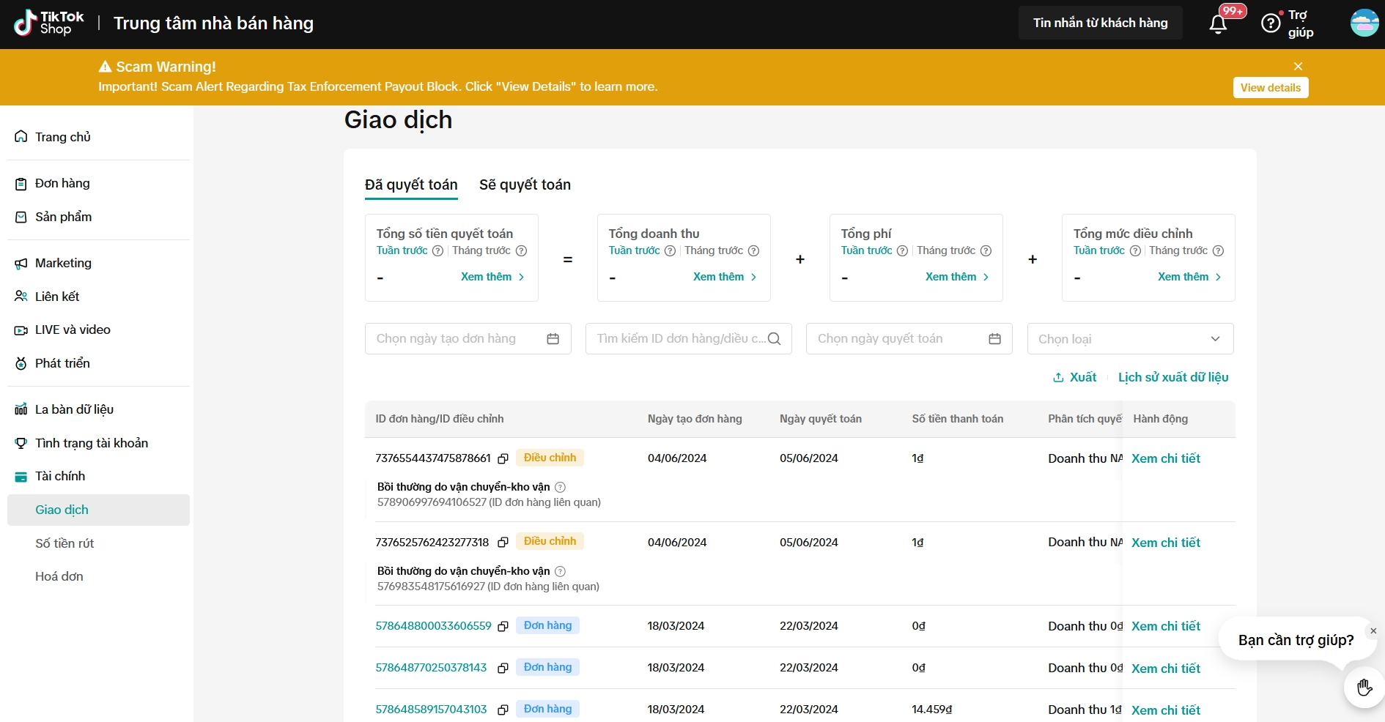
Task: Toggle Tuần trước in Tổng doanh thu card
Action: click(x=634, y=250)
